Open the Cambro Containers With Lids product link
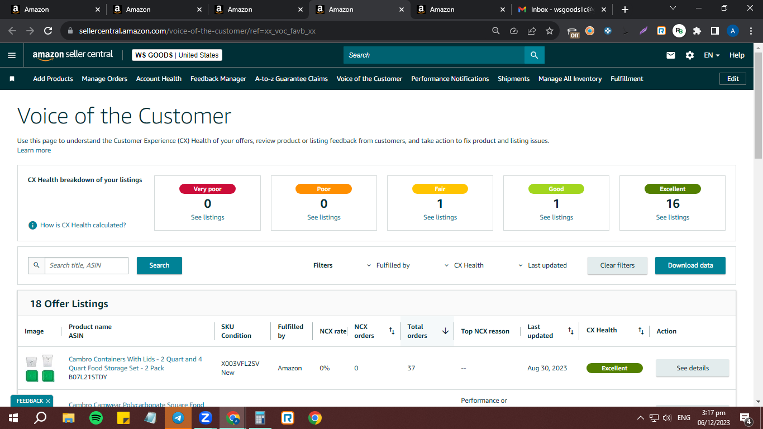The height and width of the screenshot is (429, 763). (135, 364)
